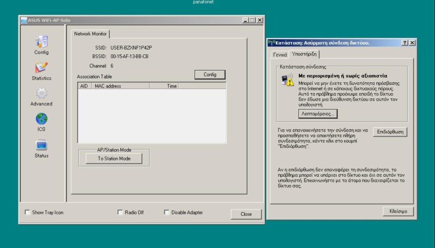Toggle the Radio Off checkbox

pyautogui.click(x=120, y=212)
